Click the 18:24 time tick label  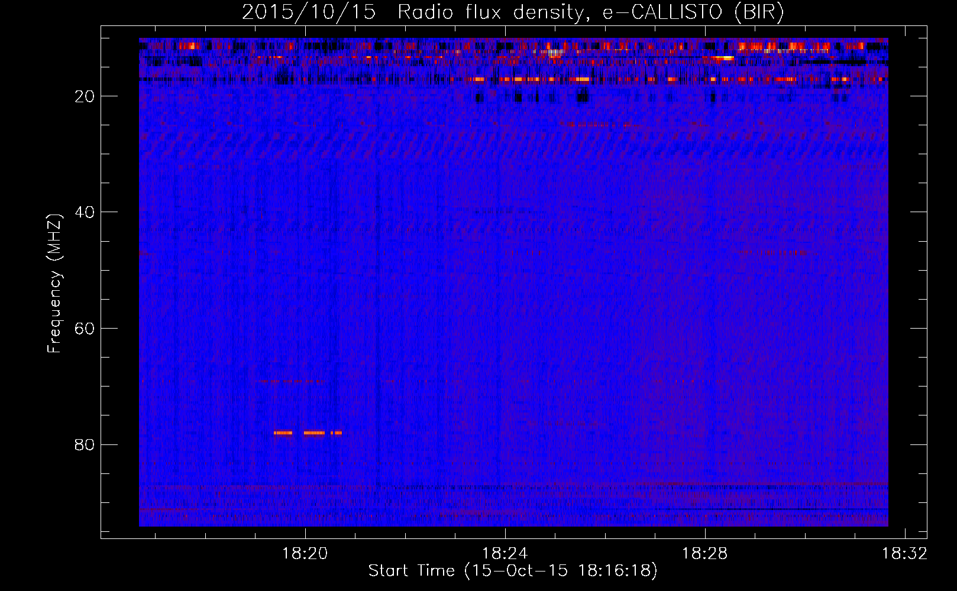(505, 554)
